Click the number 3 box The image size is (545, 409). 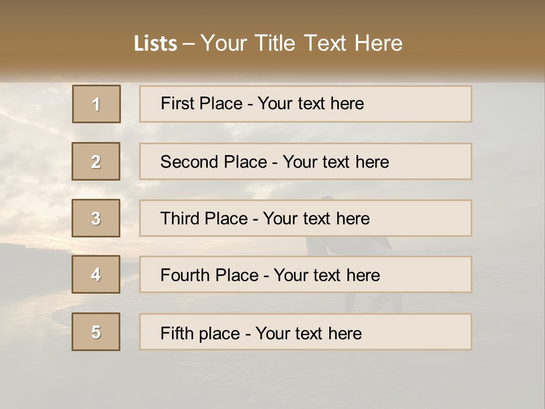click(96, 218)
